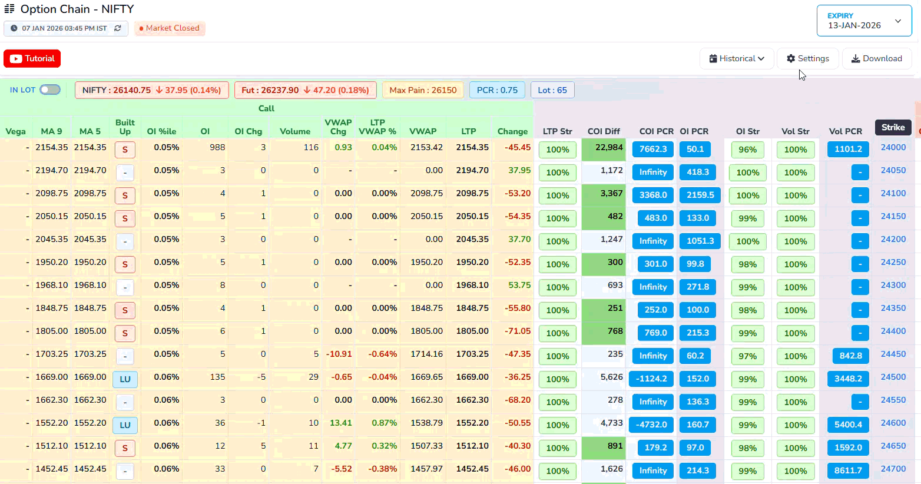Image resolution: width=921 pixels, height=484 pixels.
Task: Open strike 24600 link
Action: click(x=893, y=423)
